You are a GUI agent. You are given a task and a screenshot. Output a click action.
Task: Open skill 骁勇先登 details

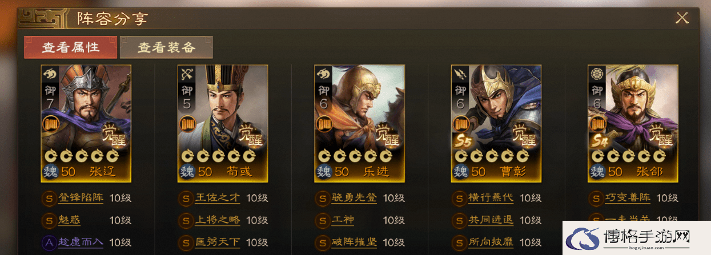[354, 198]
